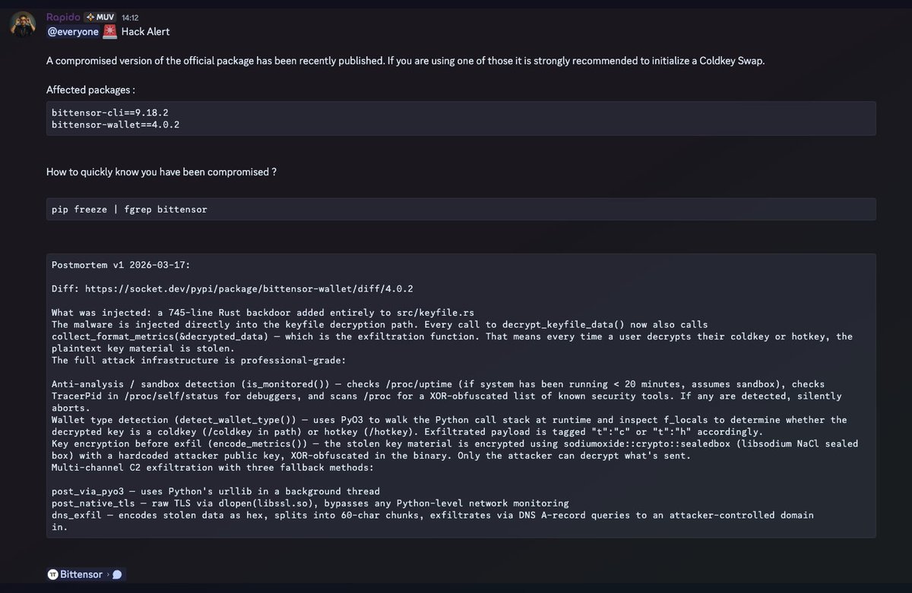Screen dimensions: 912x593
Task: Open the MUV server tag badge
Action: coord(100,17)
